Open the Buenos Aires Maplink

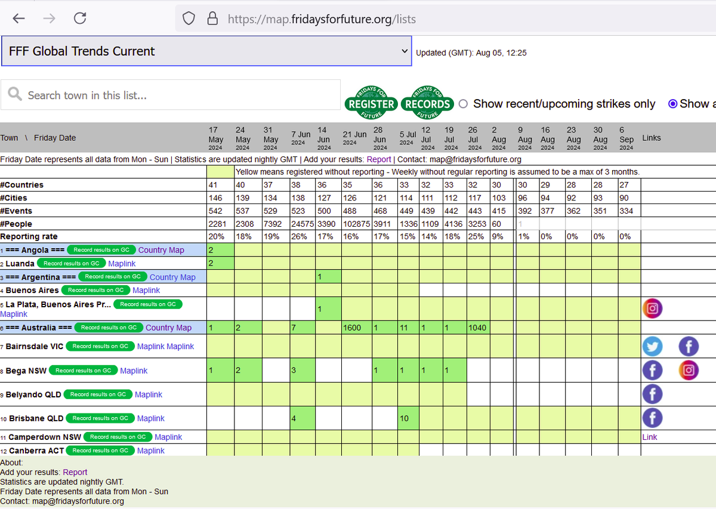coord(146,291)
